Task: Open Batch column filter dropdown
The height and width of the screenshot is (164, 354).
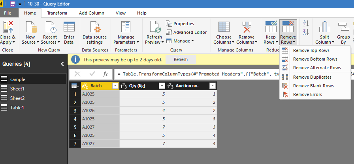Action: 115,86
